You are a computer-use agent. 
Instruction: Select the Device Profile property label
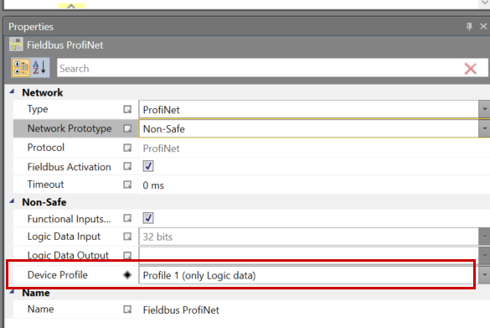point(58,275)
